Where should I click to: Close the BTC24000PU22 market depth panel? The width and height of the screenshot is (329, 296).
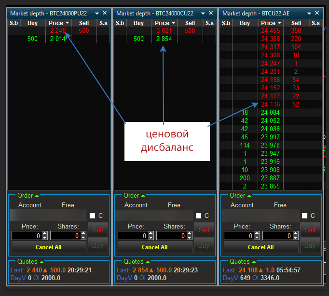point(105,13)
